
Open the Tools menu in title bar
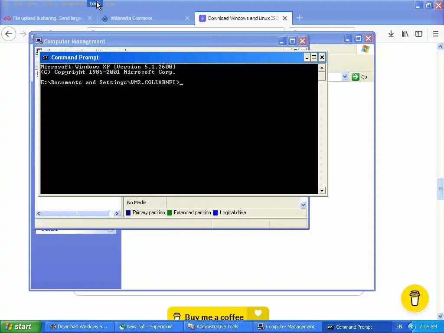pyautogui.click(x=94, y=3)
